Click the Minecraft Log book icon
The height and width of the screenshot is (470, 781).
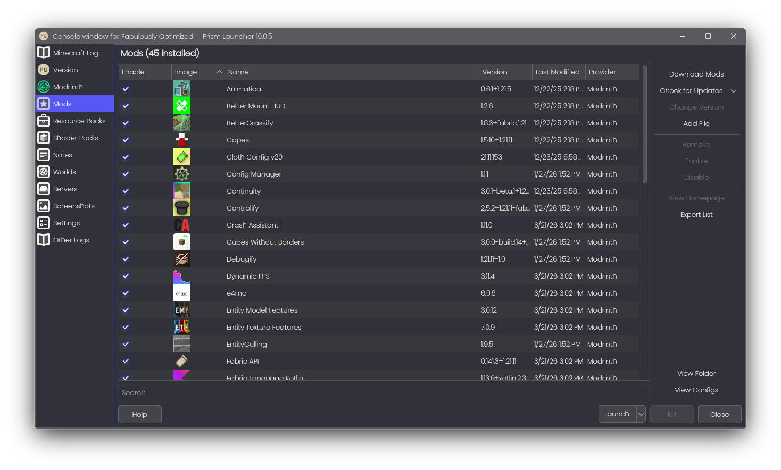(44, 53)
